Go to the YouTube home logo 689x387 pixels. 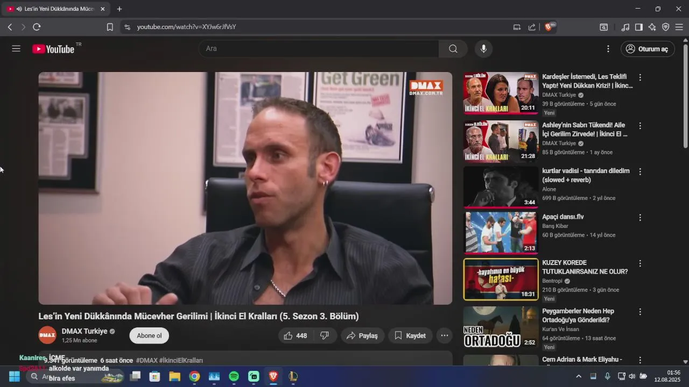[x=53, y=49]
